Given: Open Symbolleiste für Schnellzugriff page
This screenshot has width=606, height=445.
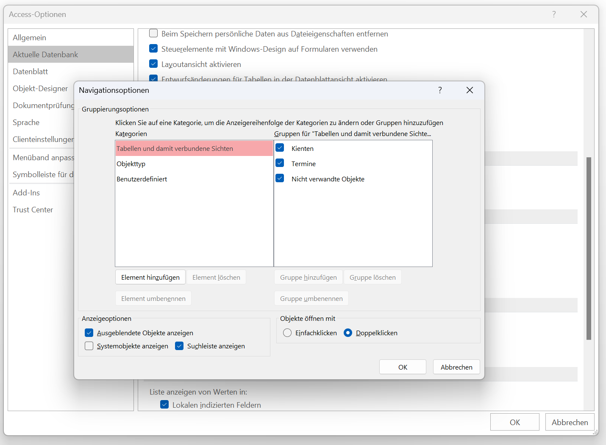Looking at the screenshot, I should click(x=41, y=175).
